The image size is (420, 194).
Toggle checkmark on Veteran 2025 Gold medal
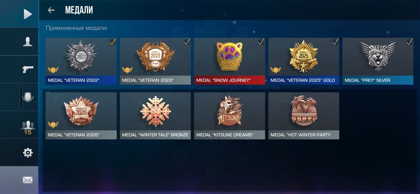[x=335, y=42]
